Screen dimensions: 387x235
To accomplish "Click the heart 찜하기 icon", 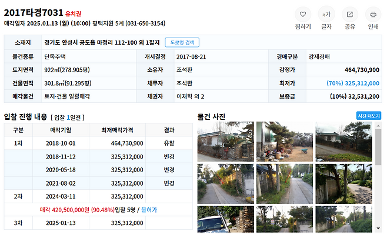I will coord(303,15).
